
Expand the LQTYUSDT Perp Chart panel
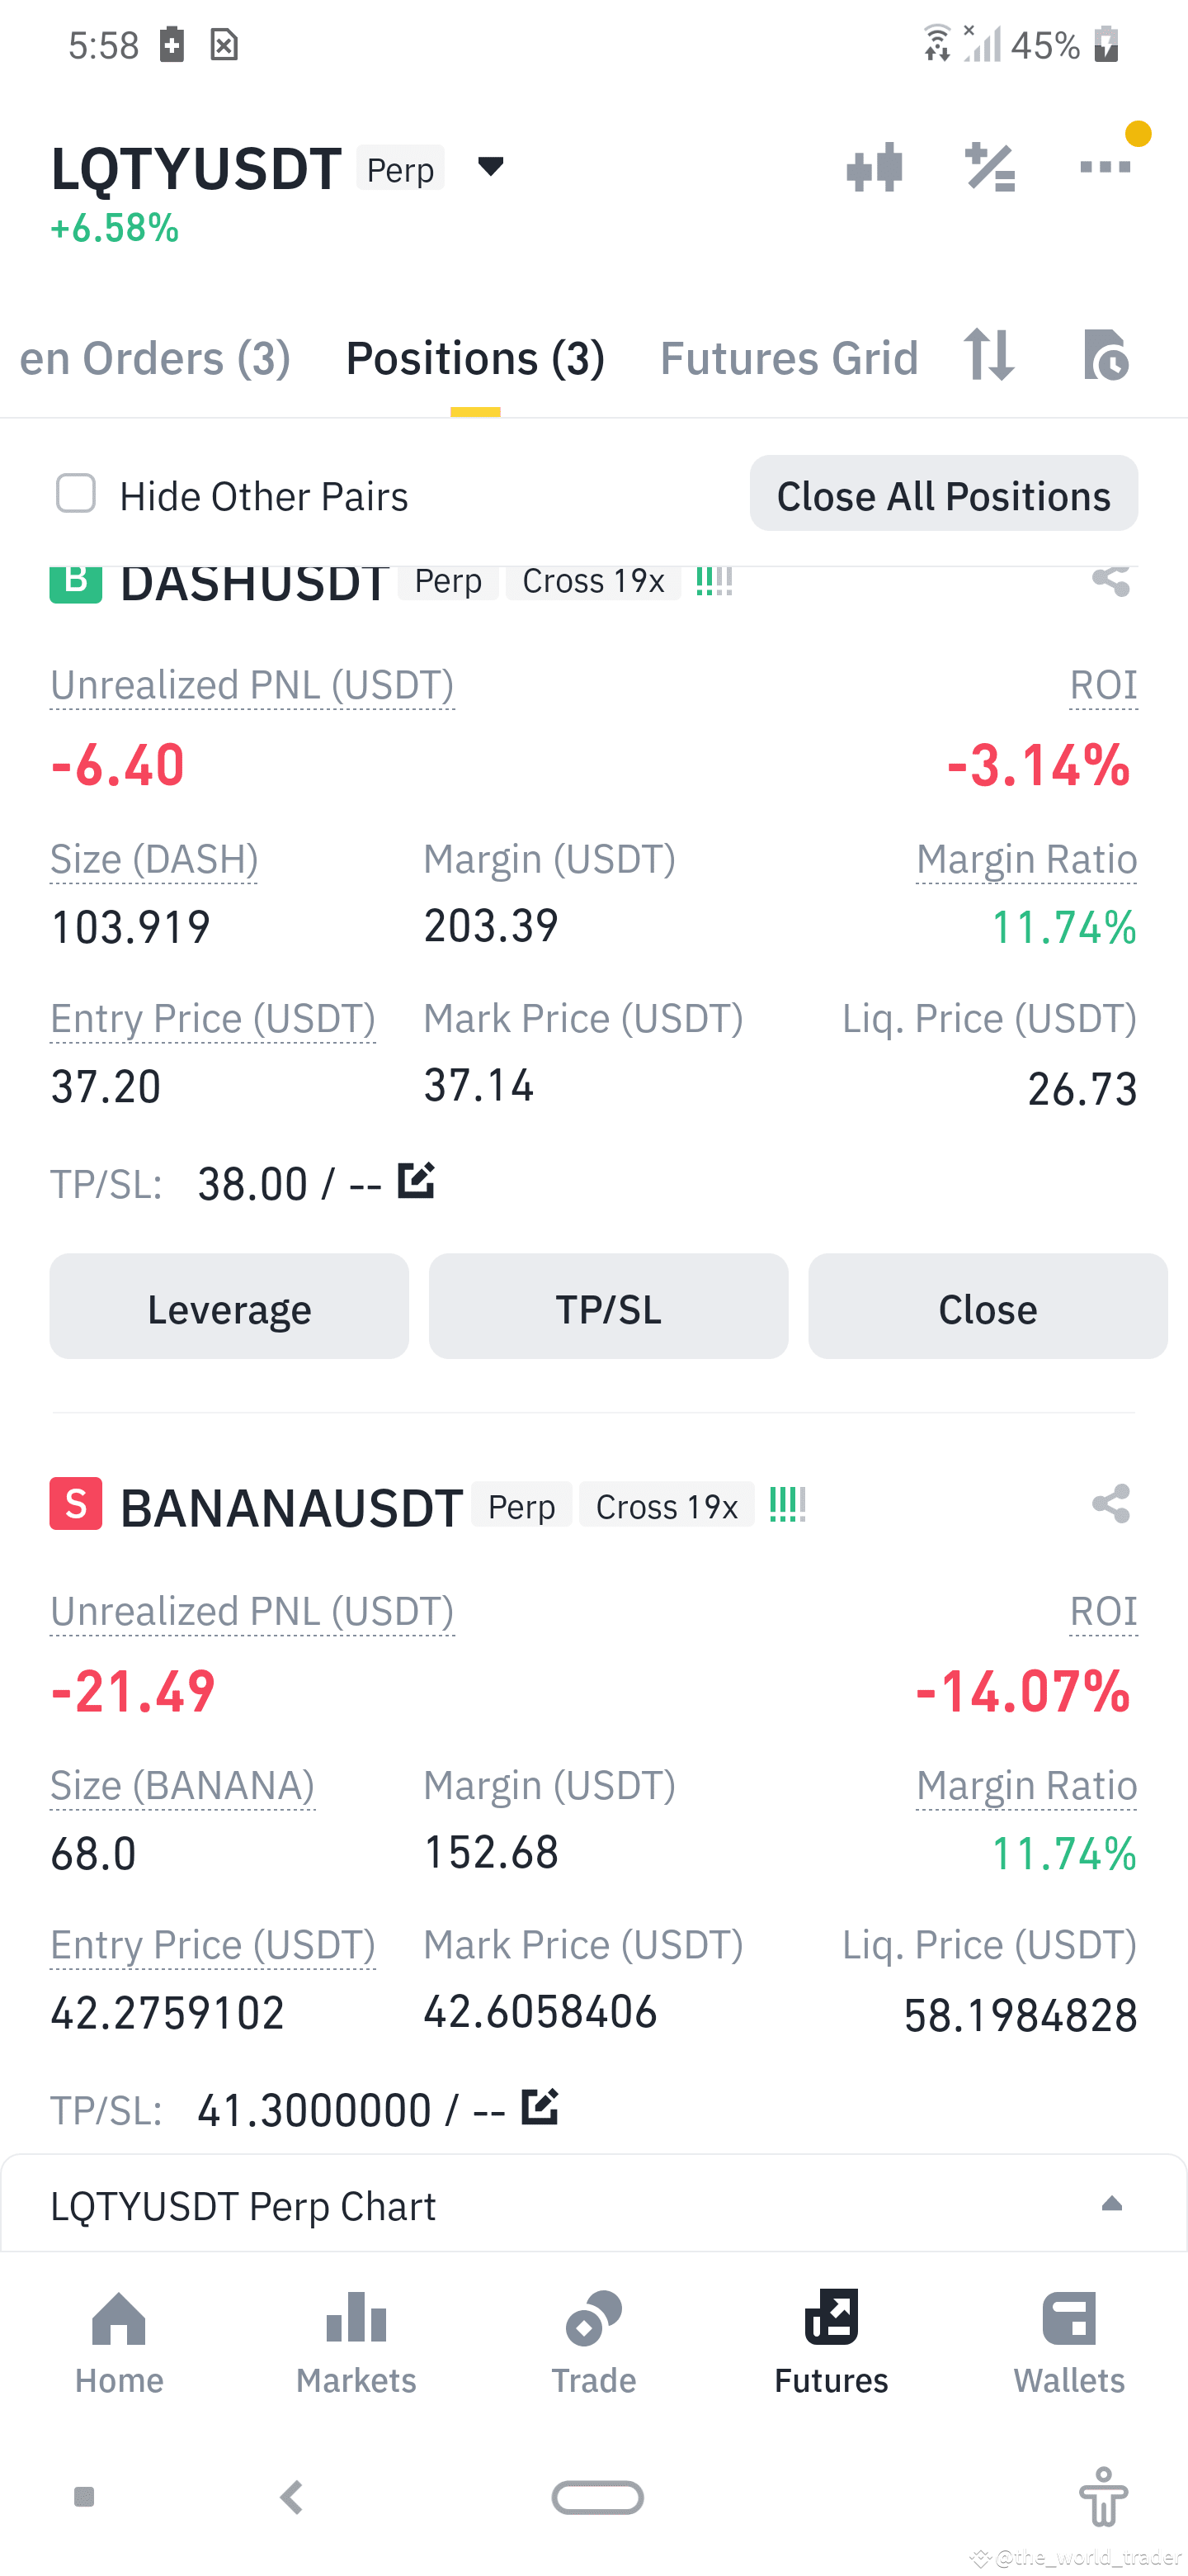tap(593, 2204)
